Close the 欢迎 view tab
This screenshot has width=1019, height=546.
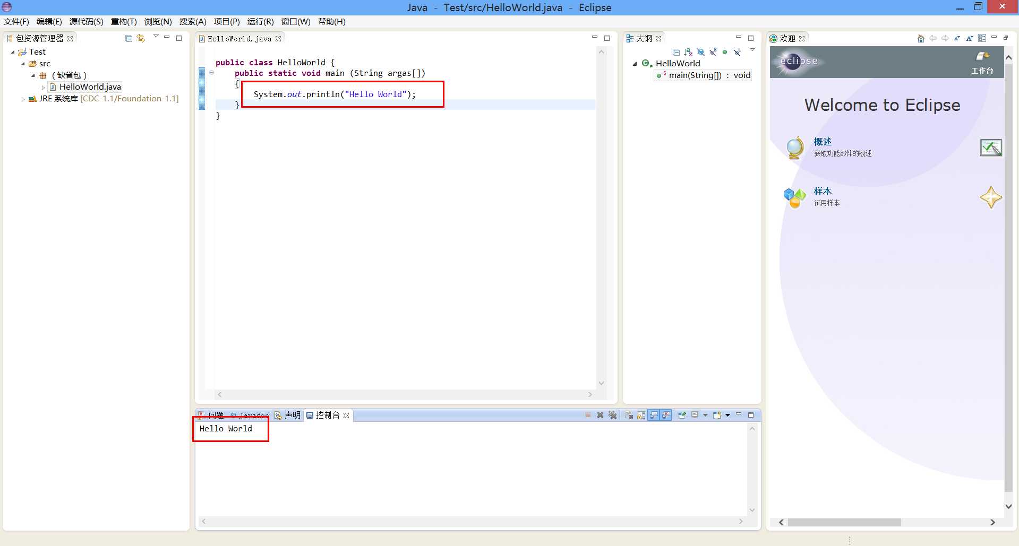coord(802,39)
